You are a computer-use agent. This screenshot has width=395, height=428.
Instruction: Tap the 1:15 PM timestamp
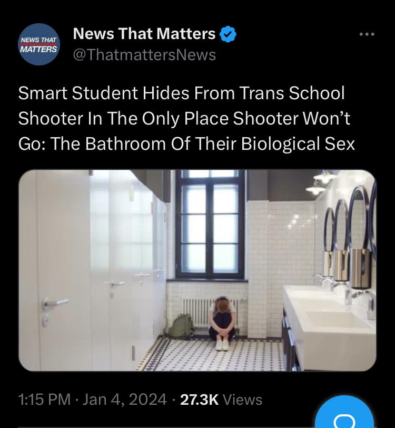tap(44, 400)
